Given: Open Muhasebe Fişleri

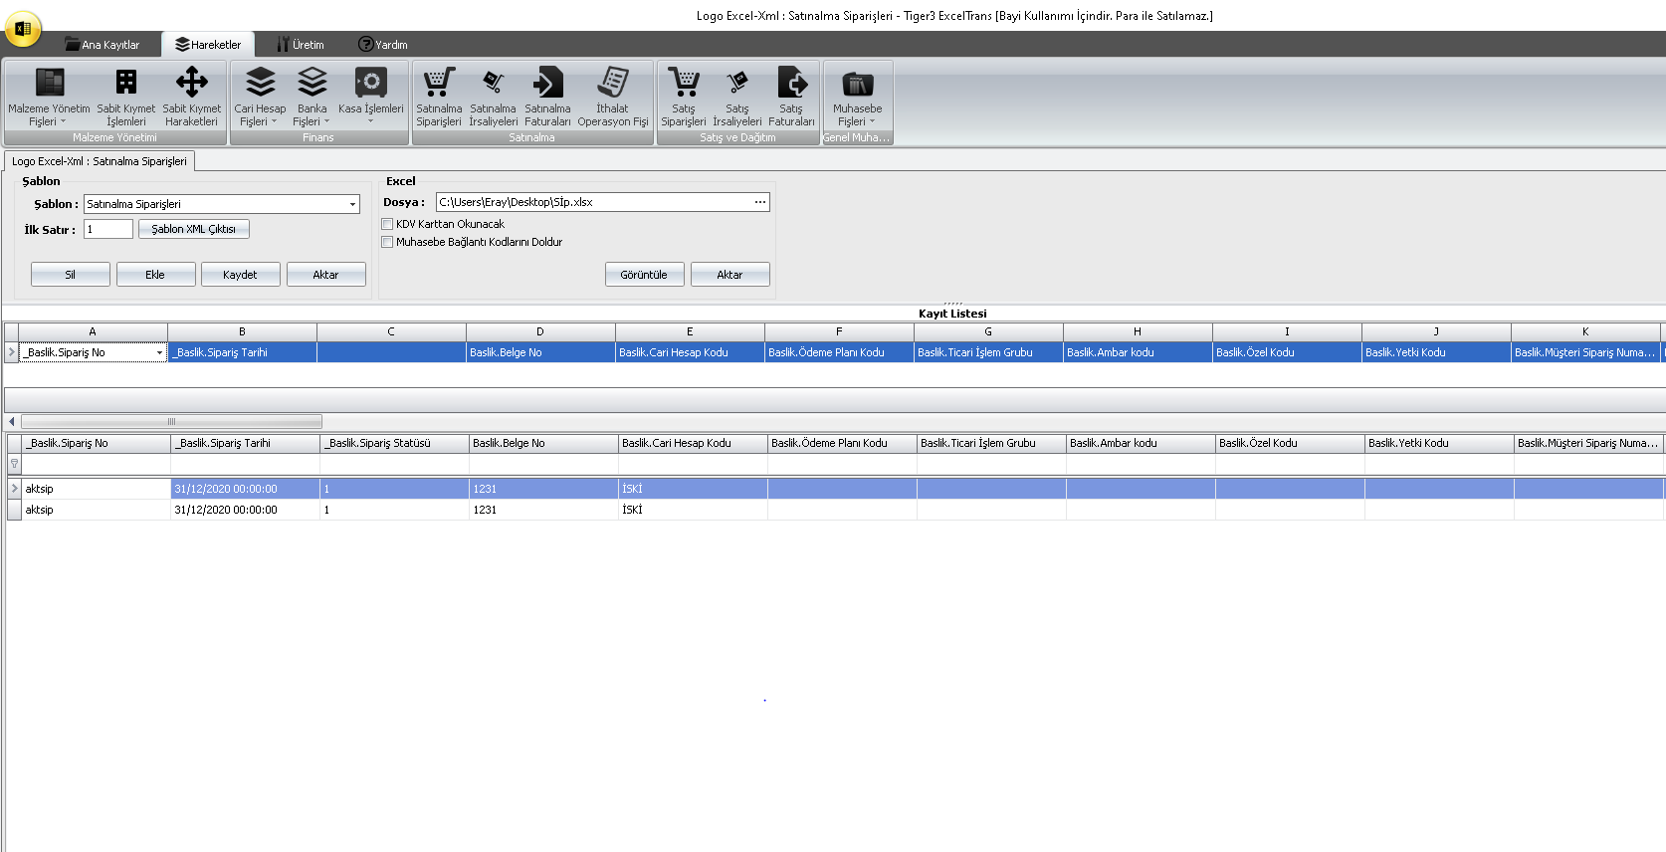Looking at the screenshot, I should [x=857, y=97].
